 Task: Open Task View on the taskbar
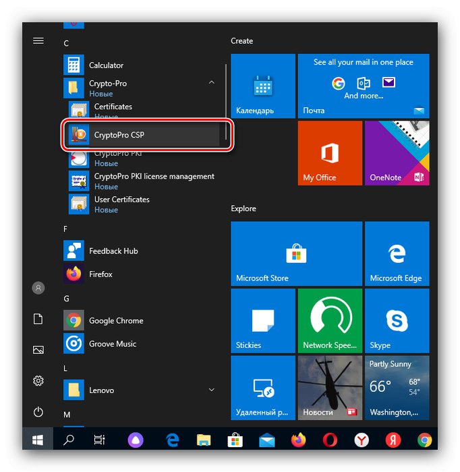[99, 440]
